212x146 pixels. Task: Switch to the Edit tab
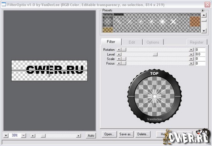coord(132,42)
